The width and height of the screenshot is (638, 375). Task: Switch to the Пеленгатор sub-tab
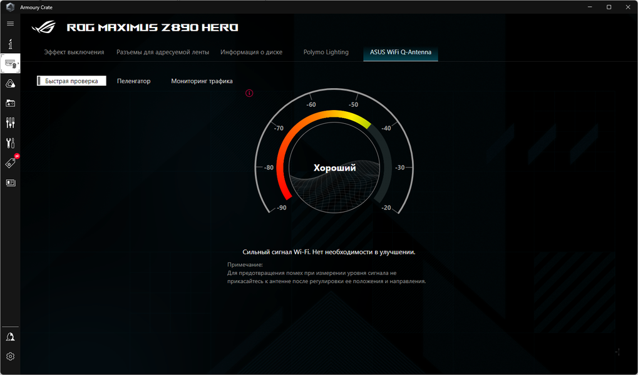[x=134, y=81]
